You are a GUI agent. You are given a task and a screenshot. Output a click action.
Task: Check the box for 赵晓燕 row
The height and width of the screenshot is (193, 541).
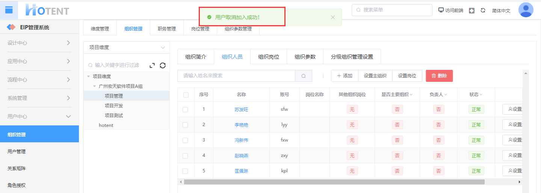[x=185, y=155]
